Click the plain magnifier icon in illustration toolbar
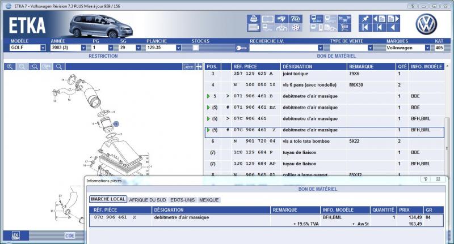This screenshot has width=454, height=244. [59, 67]
